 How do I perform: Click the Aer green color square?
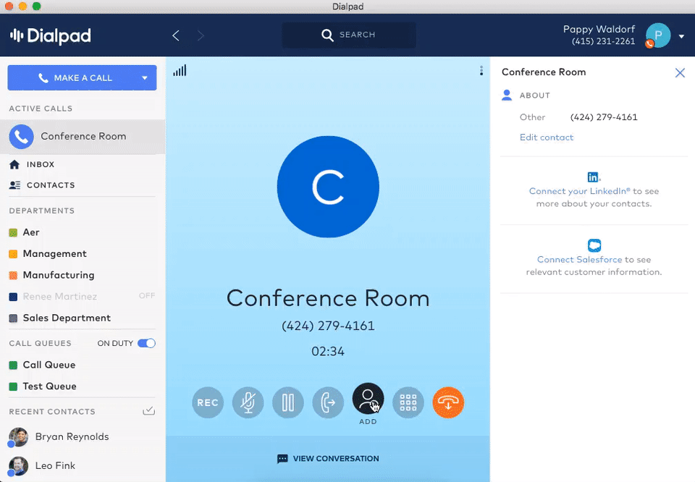(x=13, y=232)
